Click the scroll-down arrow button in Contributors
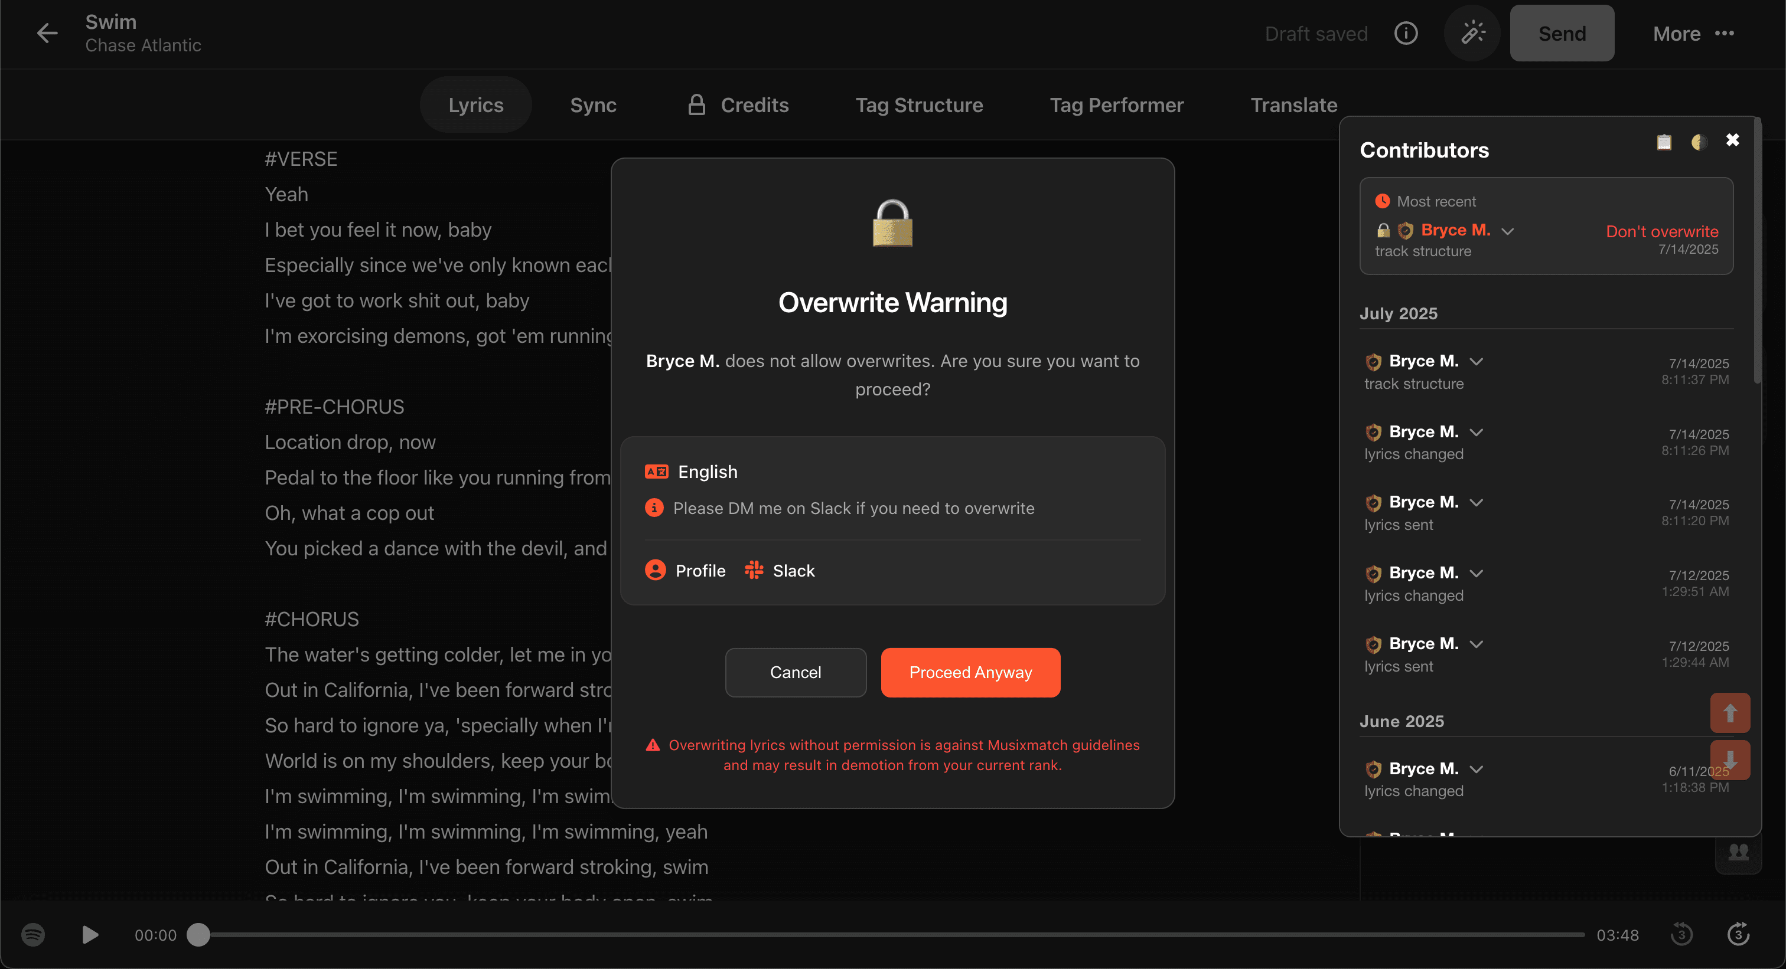This screenshot has width=1786, height=969. click(x=1730, y=760)
